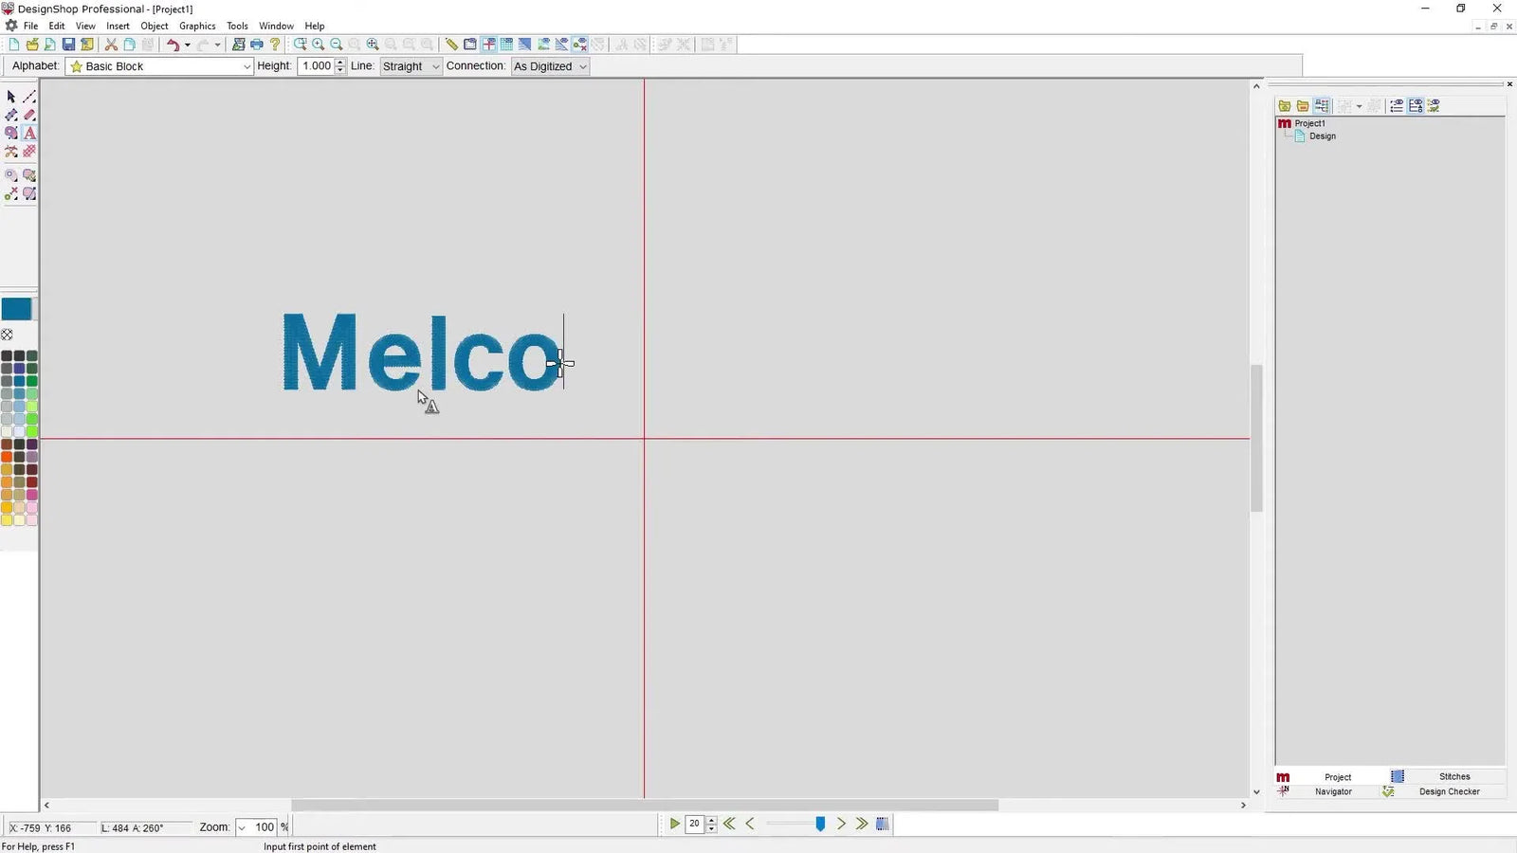This screenshot has width=1517, height=853.
Task: Click the ruler Measure tool icon
Action: tap(451, 45)
